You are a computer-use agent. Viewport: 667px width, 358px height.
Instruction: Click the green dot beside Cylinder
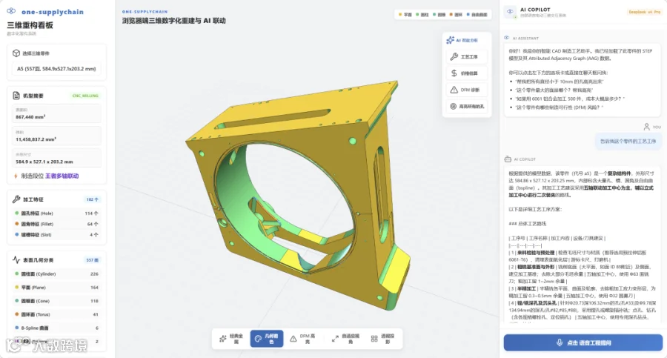16,274
